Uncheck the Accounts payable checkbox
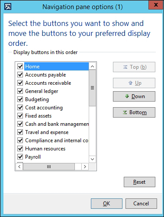The height and width of the screenshot is (217, 164). point(20,75)
